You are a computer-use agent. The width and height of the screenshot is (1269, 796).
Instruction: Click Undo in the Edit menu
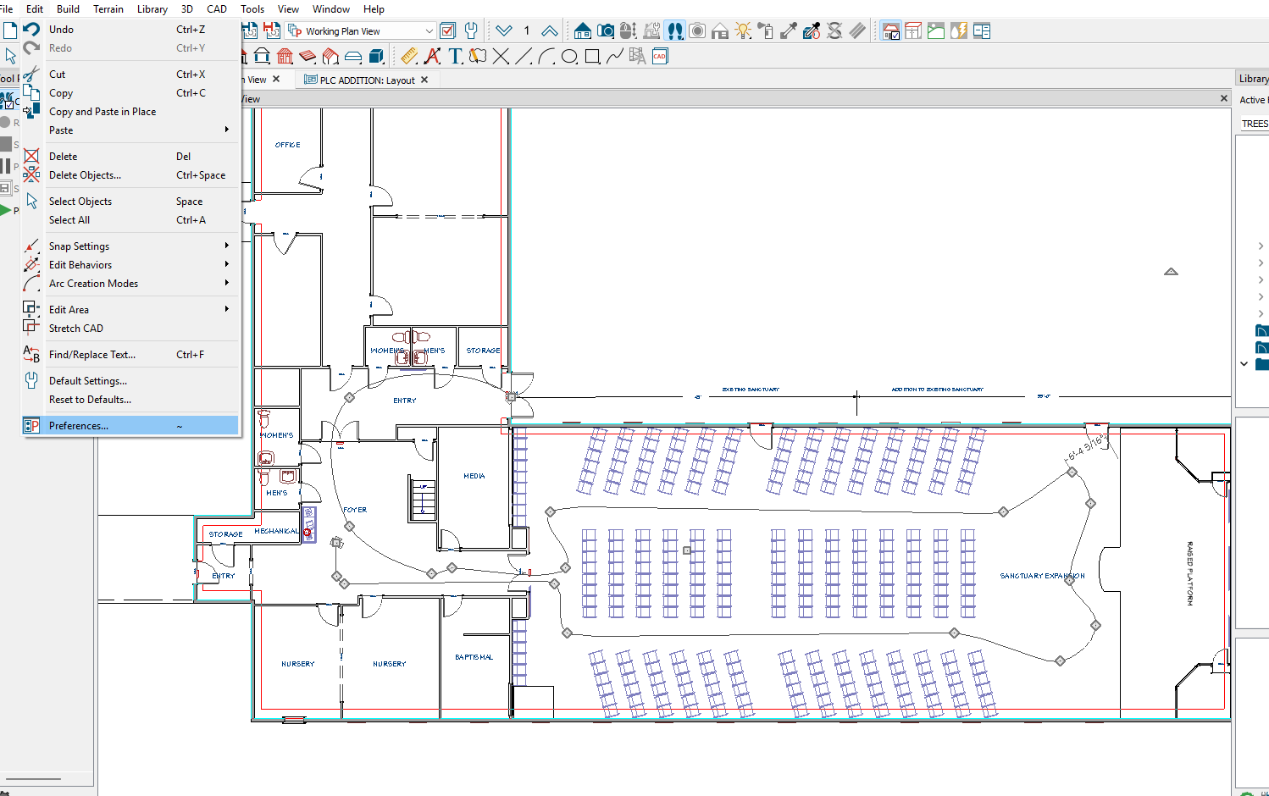pyautogui.click(x=61, y=30)
